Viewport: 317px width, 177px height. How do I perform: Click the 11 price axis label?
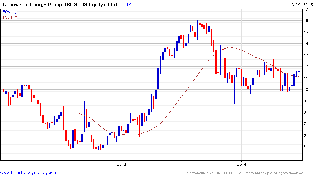click(x=306, y=78)
